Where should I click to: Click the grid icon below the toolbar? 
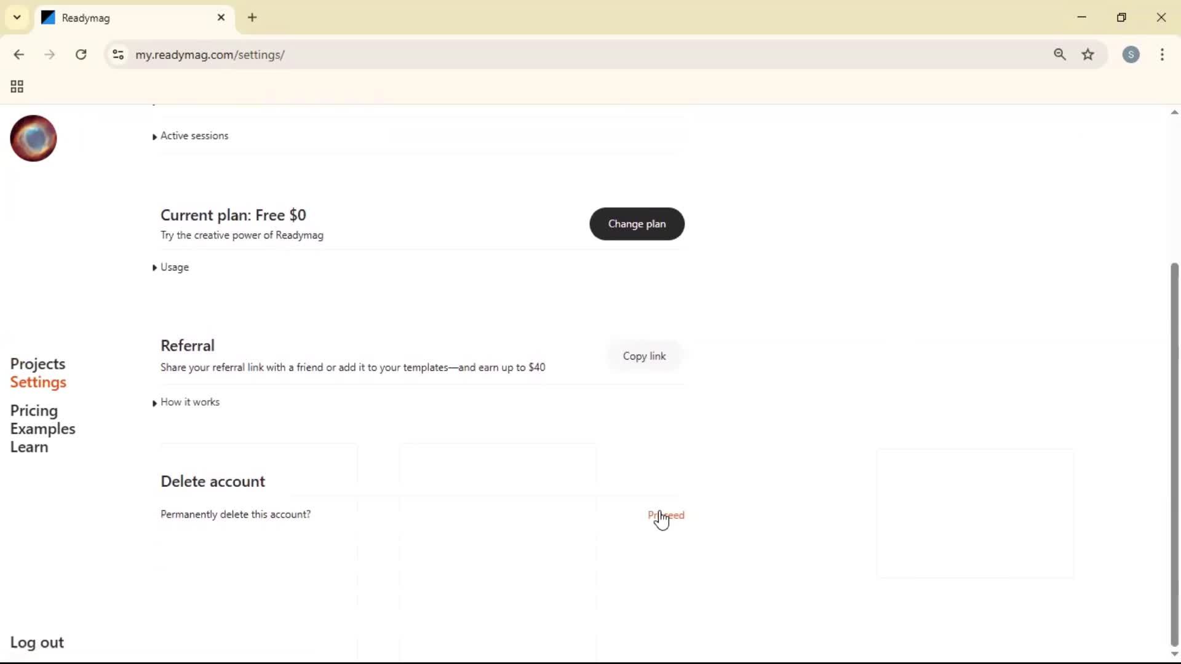click(16, 86)
